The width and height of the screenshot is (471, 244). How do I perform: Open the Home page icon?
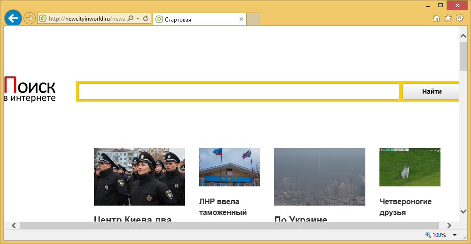pyautogui.click(x=436, y=18)
